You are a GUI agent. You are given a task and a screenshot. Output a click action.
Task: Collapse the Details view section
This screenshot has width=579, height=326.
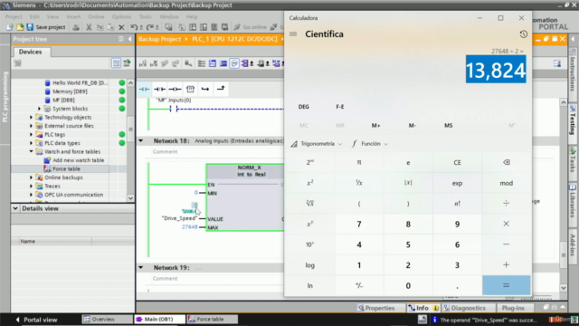pos(15,208)
